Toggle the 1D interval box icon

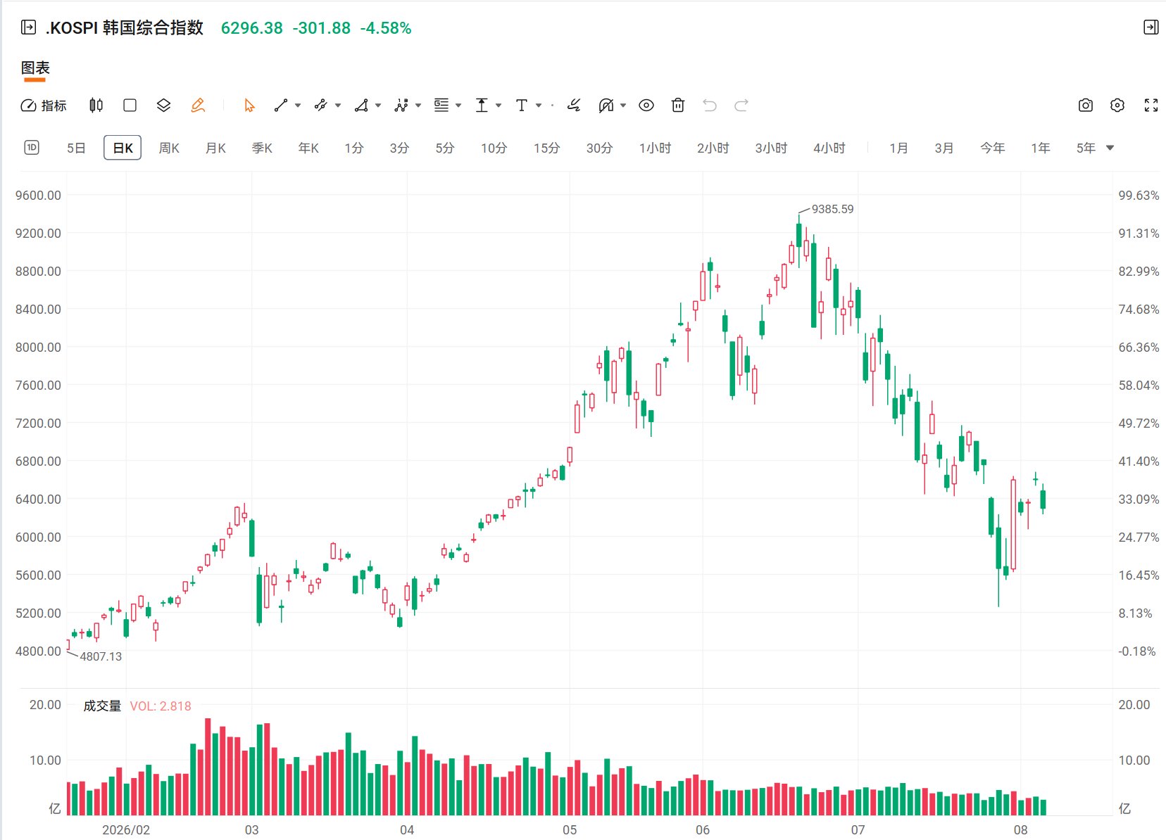pos(32,148)
